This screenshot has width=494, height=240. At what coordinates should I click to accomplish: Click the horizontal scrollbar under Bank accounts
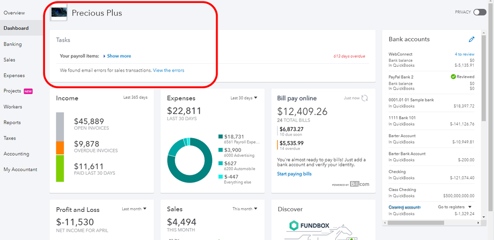click(x=416, y=223)
